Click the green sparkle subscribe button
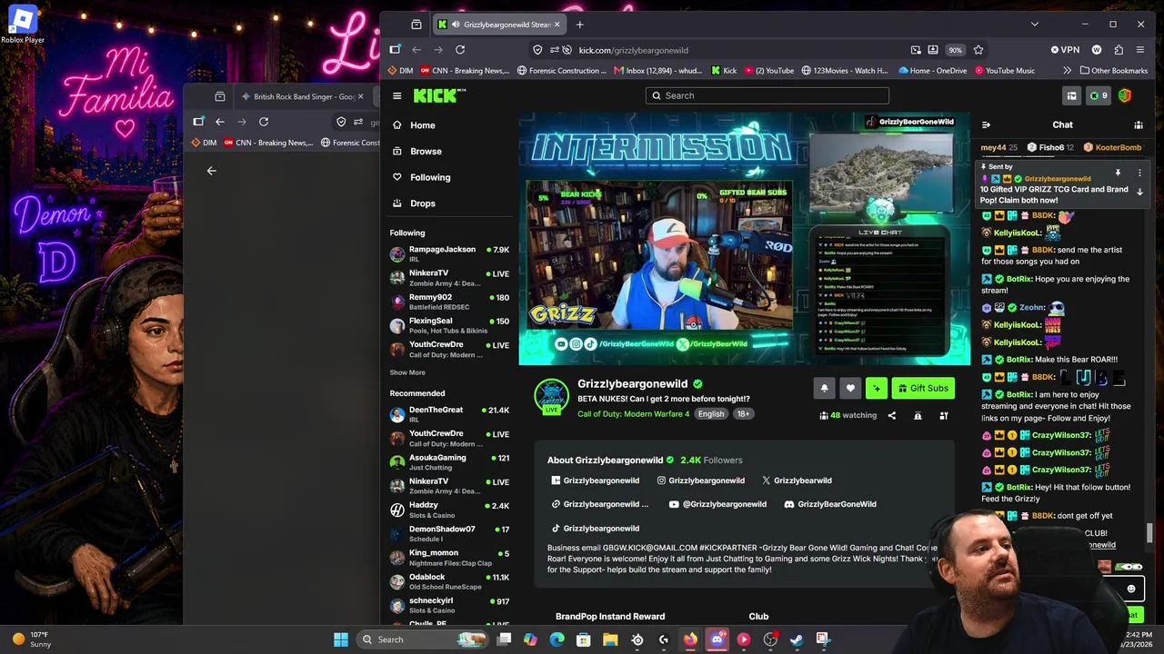1164x654 pixels. (x=877, y=388)
